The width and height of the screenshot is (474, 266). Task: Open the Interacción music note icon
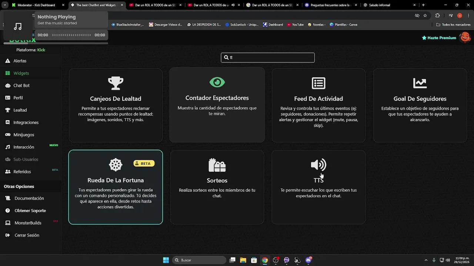coord(7,147)
